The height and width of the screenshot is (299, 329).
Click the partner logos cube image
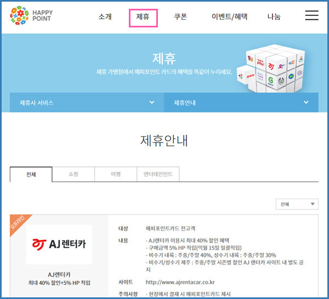[271, 69]
